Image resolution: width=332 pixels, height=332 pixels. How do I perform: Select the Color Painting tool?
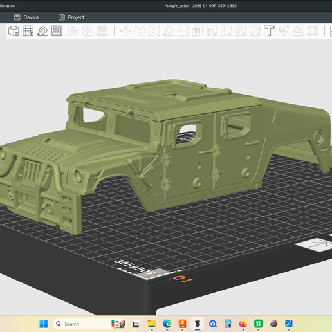[241, 31]
